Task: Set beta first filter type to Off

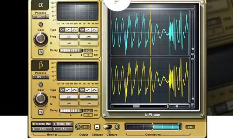Action: coord(62,90)
